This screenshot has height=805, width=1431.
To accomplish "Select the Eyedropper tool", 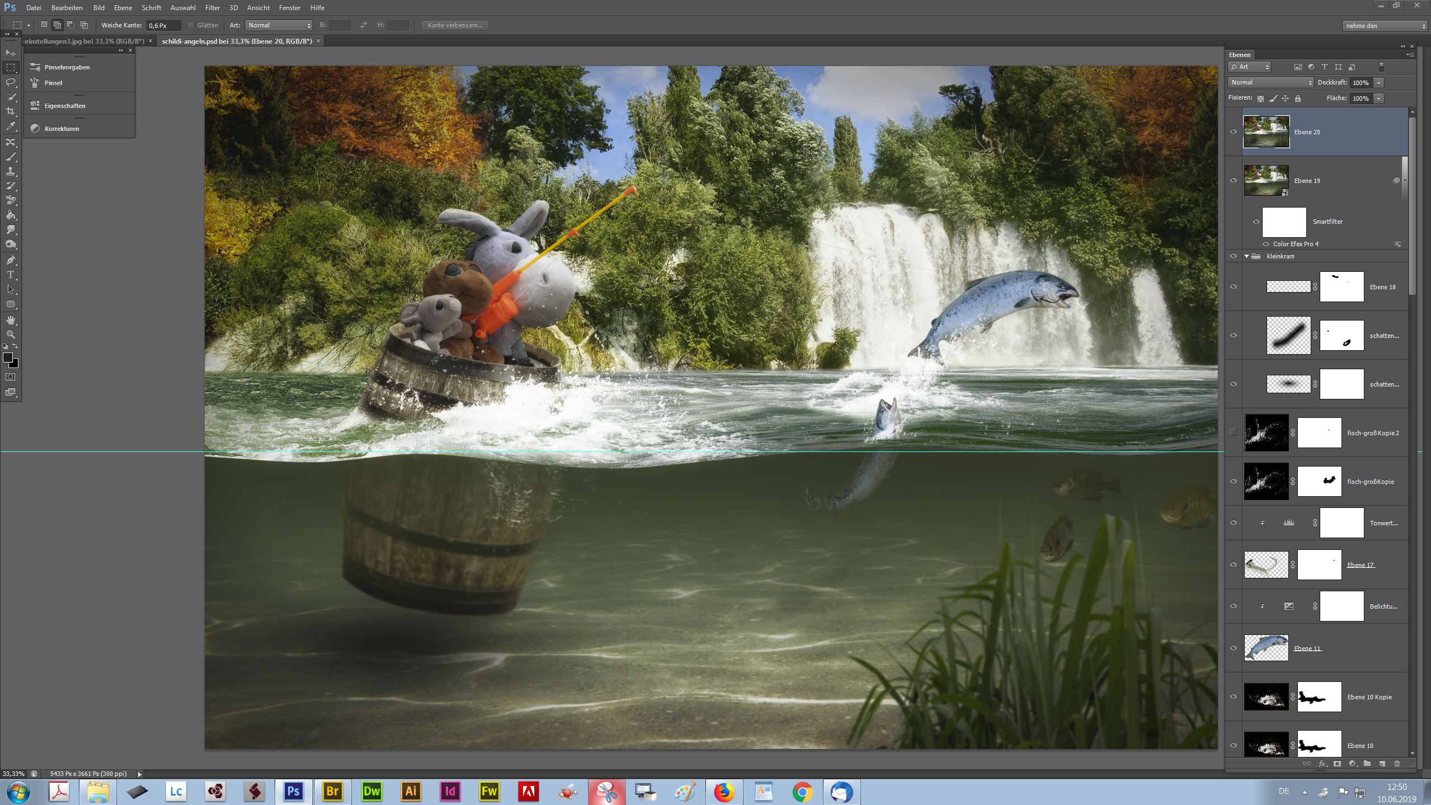I will click(11, 126).
